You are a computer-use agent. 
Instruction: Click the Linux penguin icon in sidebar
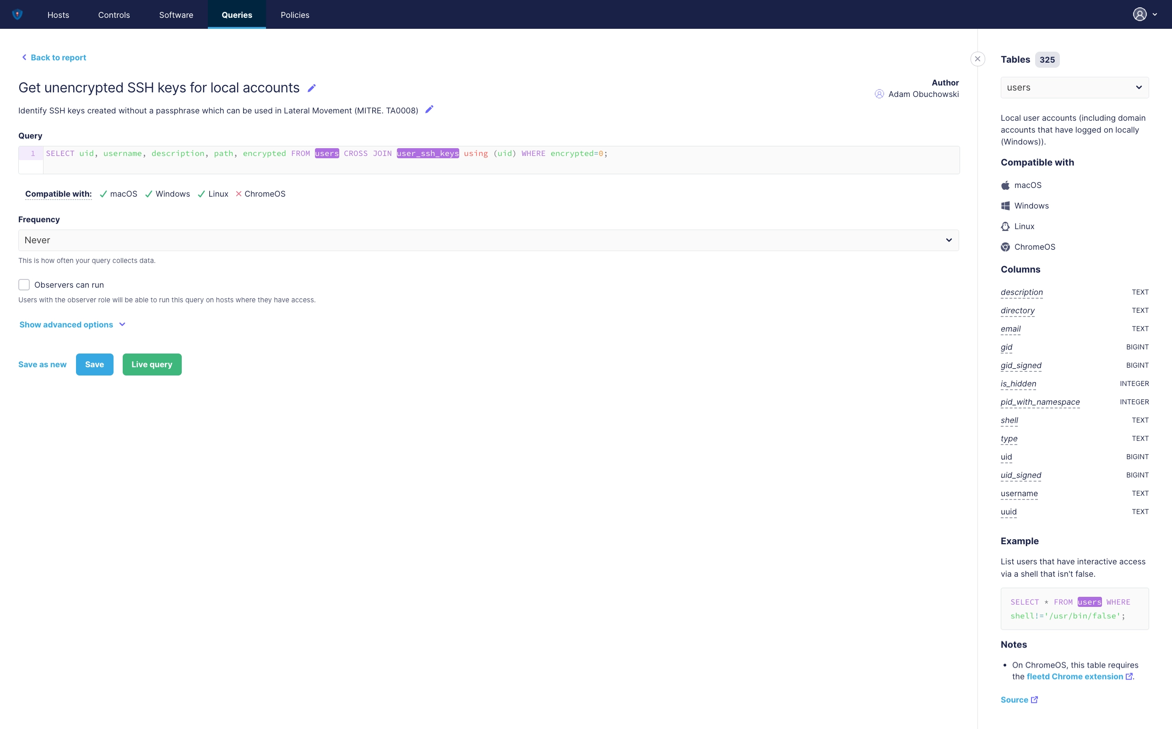(1005, 226)
